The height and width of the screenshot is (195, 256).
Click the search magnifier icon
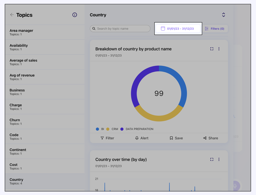[x=94, y=29]
